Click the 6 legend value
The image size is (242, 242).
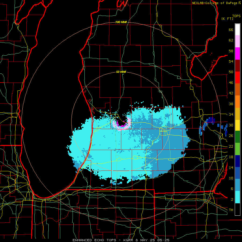(x=232, y=188)
